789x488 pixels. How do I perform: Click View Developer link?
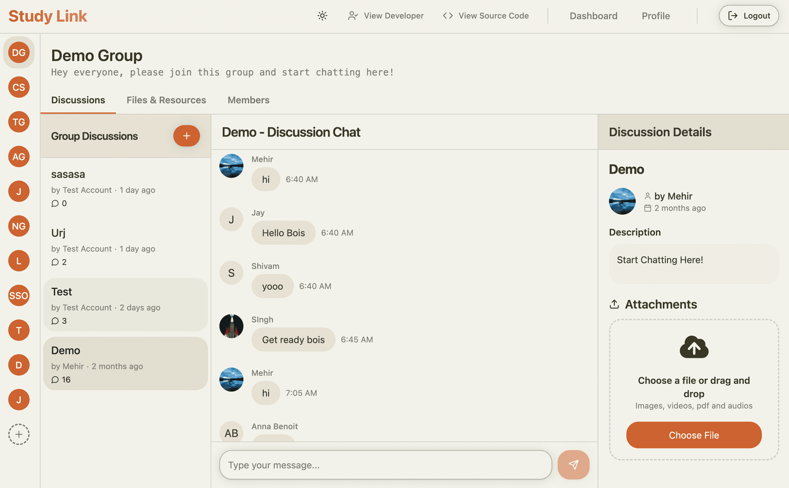click(x=385, y=16)
